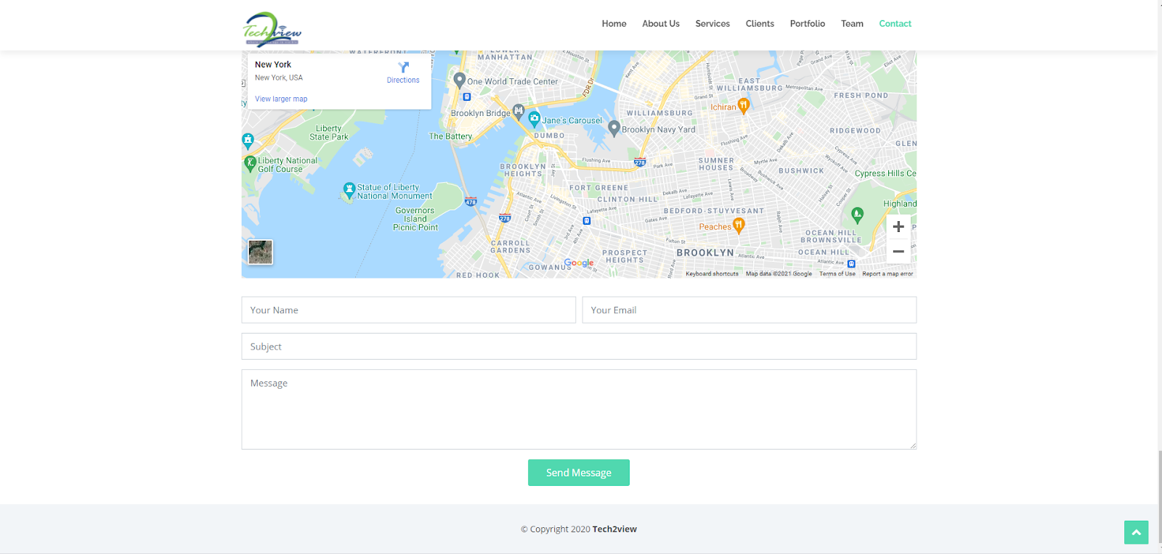Click Ichiran restaurant marker
1162x554 pixels.
pyautogui.click(x=743, y=107)
